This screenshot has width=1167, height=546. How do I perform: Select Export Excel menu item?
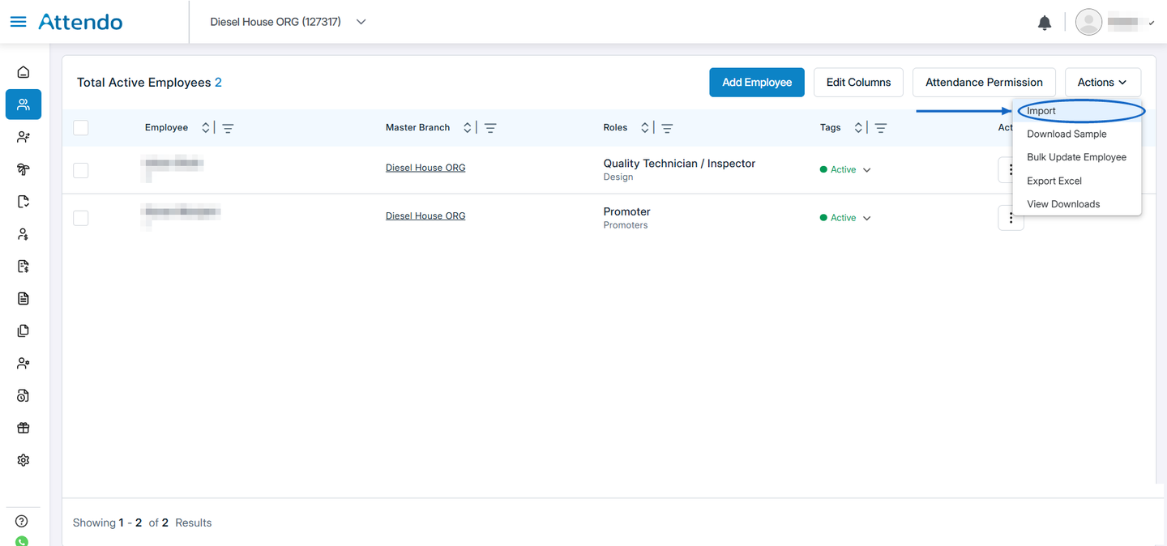(1077, 181)
